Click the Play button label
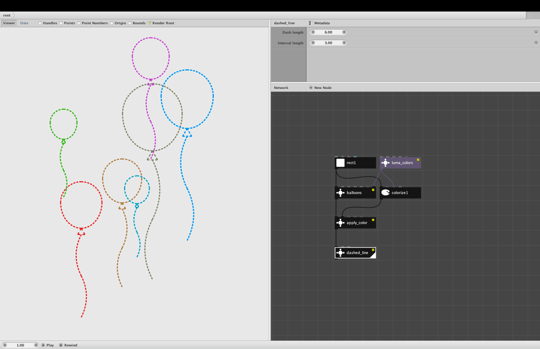540x349 pixels. [50, 345]
